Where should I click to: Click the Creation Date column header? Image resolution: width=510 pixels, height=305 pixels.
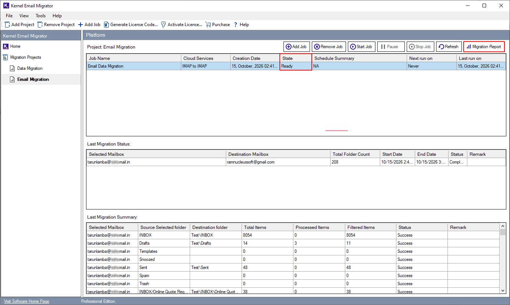pyautogui.click(x=255, y=58)
